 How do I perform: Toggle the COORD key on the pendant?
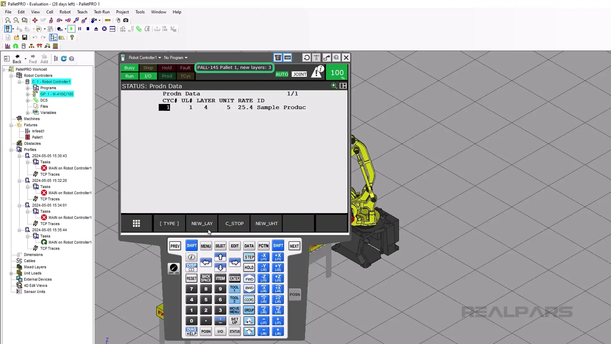coord(249,300)
